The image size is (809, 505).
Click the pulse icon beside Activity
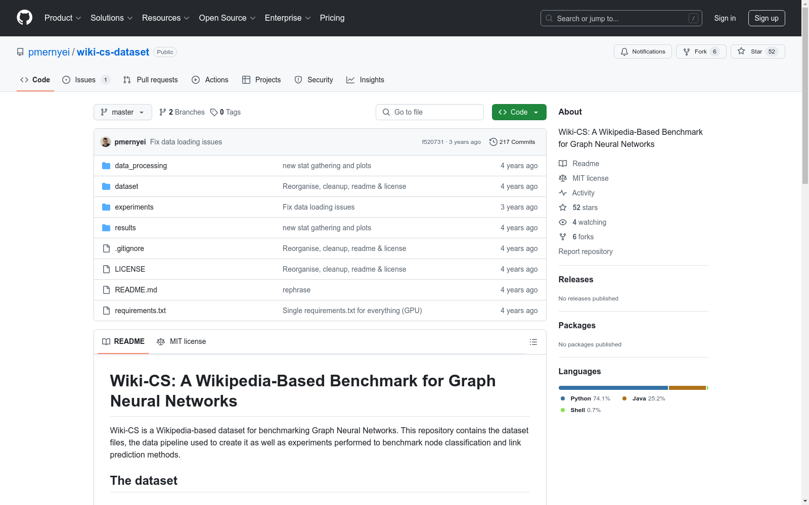563,193
